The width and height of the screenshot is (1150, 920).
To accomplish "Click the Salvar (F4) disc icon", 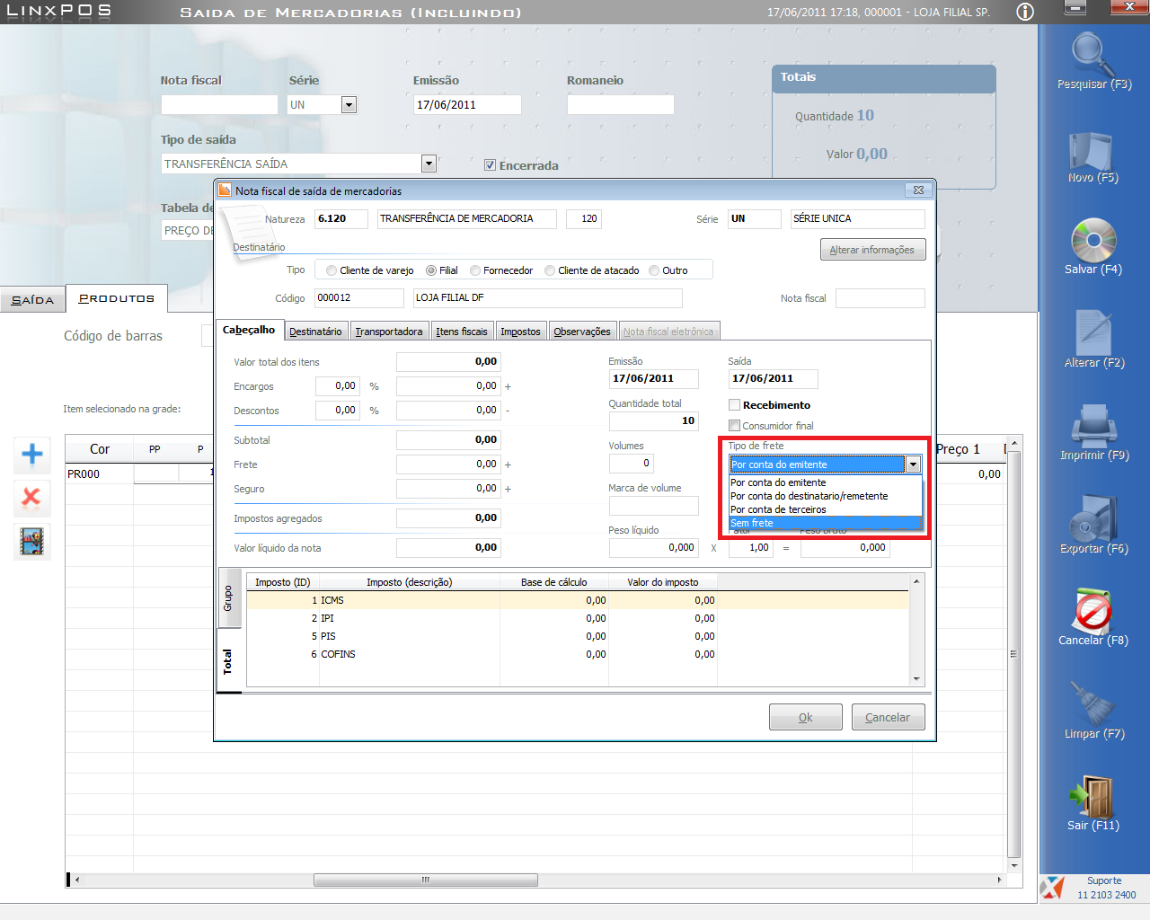I will pyautogui.click(x=1092, y=241).
